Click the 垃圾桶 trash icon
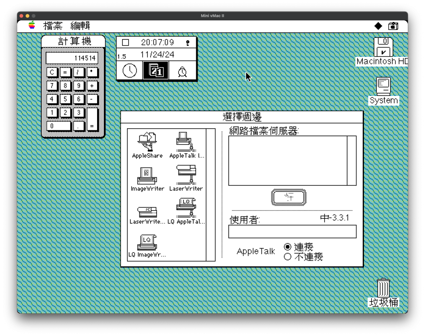The image size is (425, 336). click(383, 288)
